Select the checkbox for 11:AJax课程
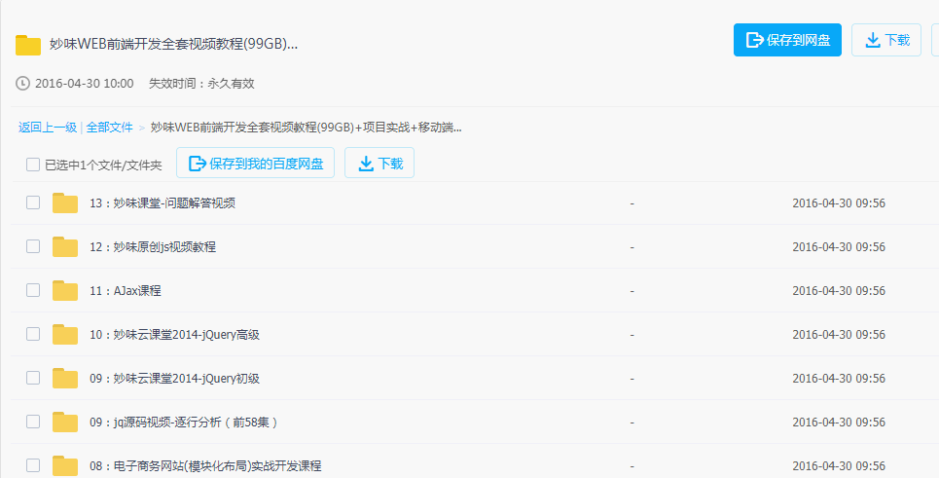 pos(33,290)
